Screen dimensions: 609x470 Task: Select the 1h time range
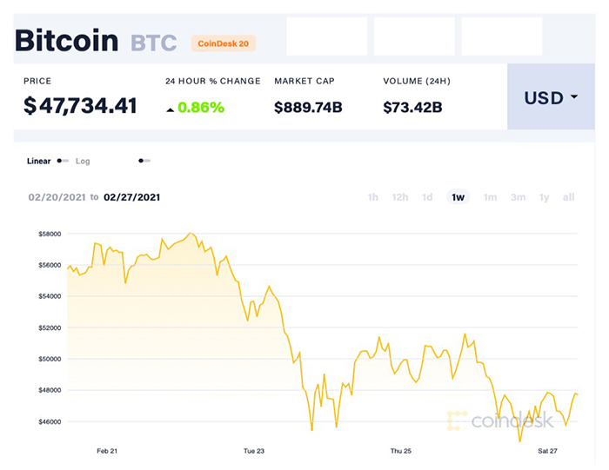click(372, 197)
